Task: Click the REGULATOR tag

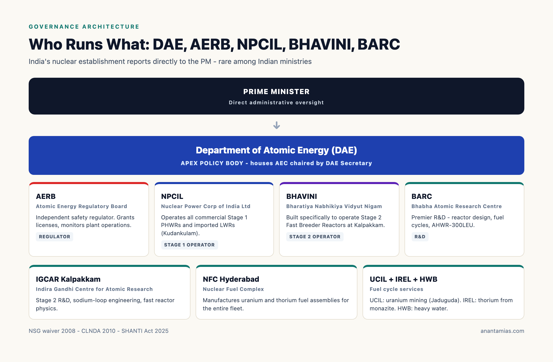Action: click(55, 237)
